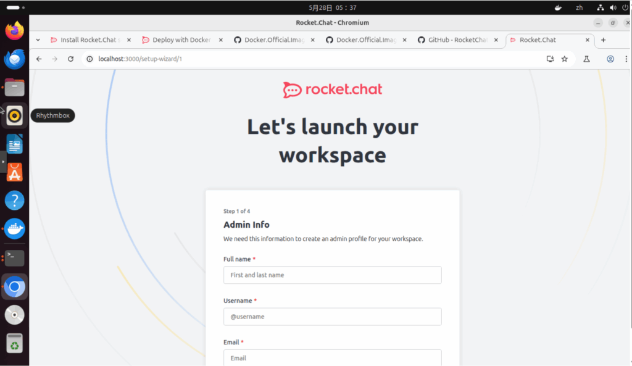Open Ubuntu Software store icon
The width and height of the screenshot is (632, 366).
pyautogui.click(x=15, y=172)
